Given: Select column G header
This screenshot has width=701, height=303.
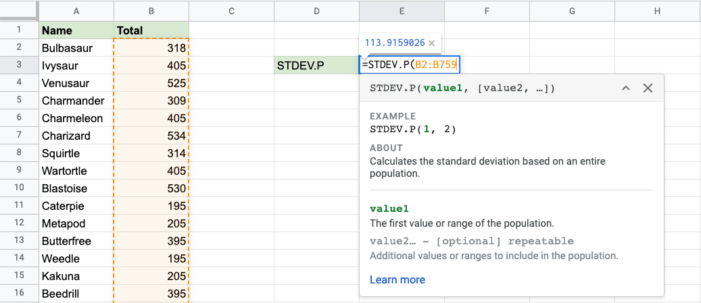Looking at the screenshot, I should pos(572,11).
